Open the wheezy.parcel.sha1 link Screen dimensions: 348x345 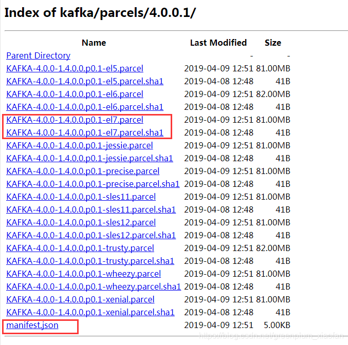94,287
